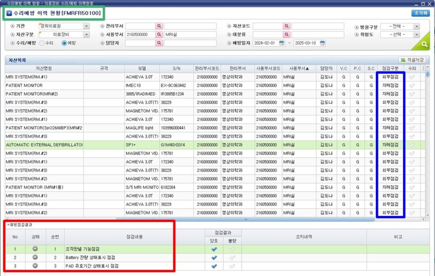
Task: Toggle 불량 check for PAD 유효기간 row
Action: [x=232, y=266]
